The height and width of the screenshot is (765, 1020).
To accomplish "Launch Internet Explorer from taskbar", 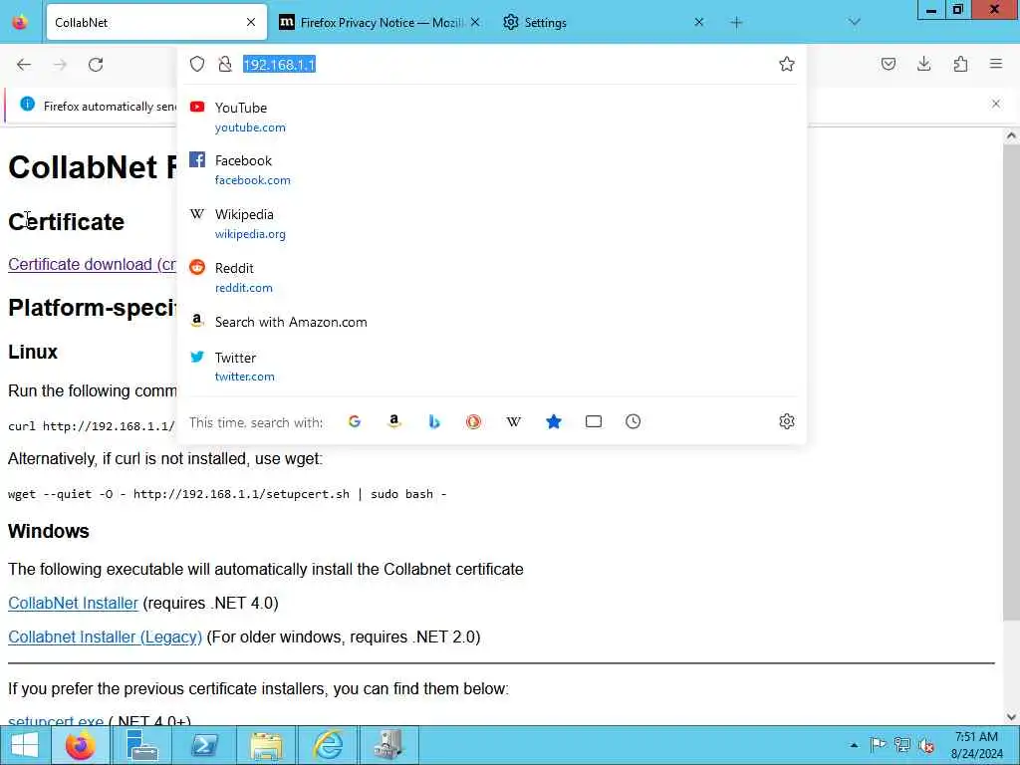I will [x=328, y=745].
